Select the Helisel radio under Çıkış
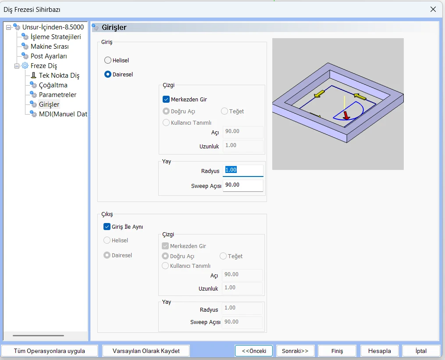The height and width of the screenshot is (360, 445). (x=107, y=241)
